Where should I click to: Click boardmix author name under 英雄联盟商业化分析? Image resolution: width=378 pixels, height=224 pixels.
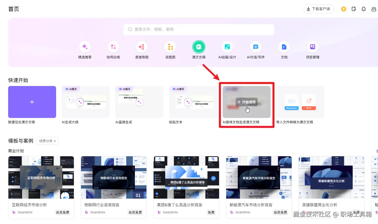click(x=316, y=212)
